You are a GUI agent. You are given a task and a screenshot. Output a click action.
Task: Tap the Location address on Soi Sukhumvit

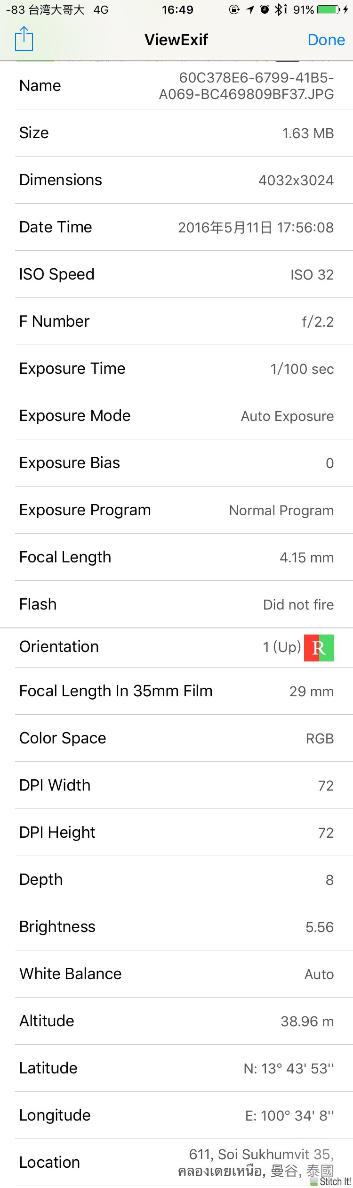256,1162
